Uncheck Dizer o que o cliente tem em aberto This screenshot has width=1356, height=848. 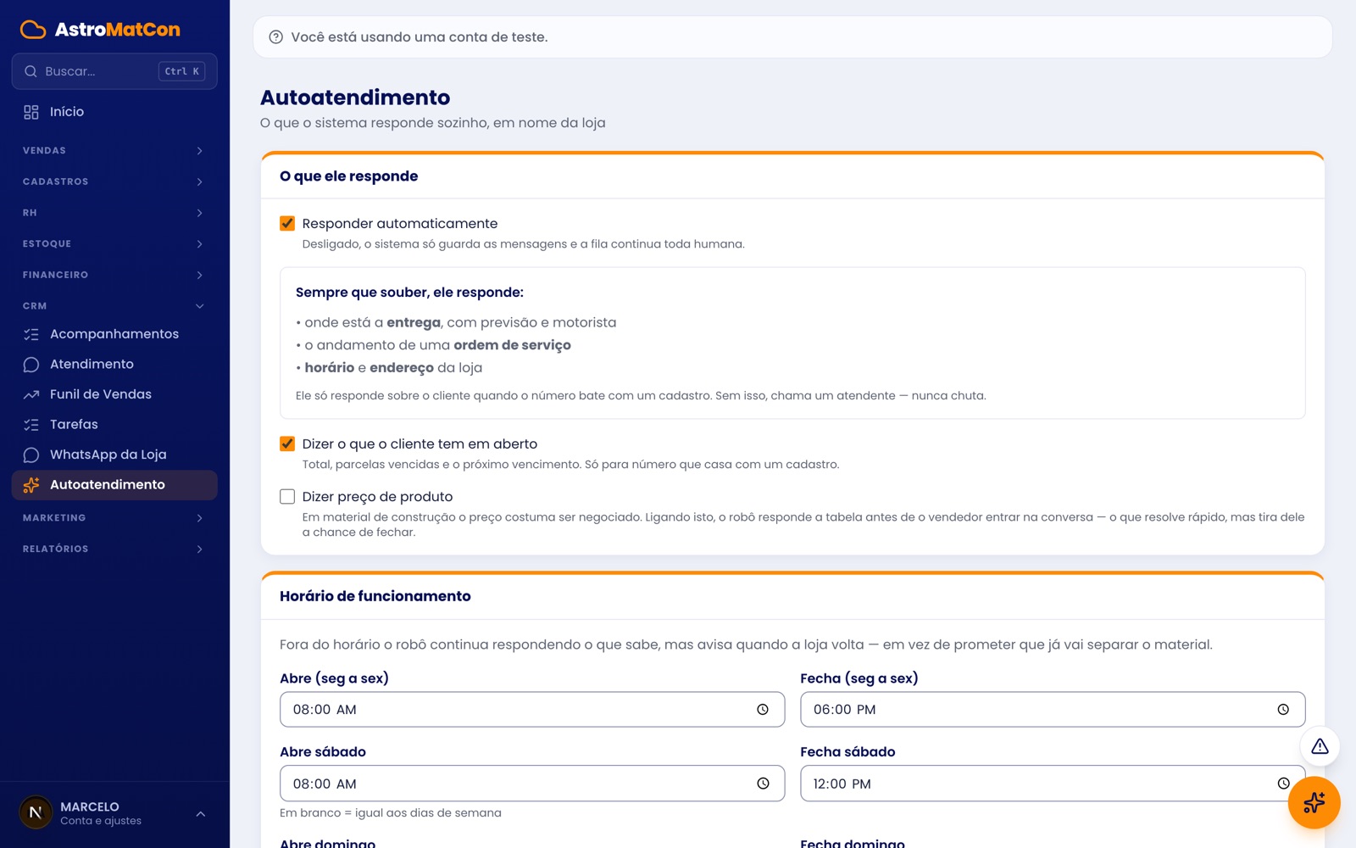coord(287,444)
